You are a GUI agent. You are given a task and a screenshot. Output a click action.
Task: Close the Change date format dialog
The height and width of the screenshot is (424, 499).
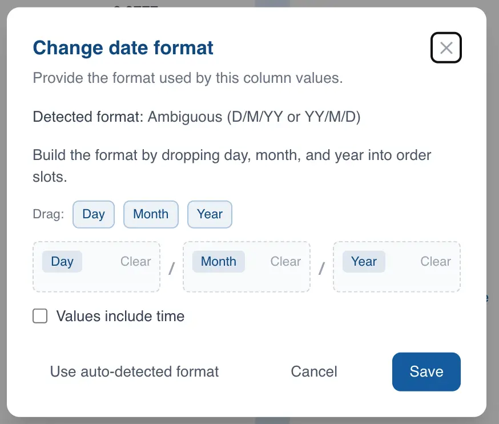(x=446, y=47)
